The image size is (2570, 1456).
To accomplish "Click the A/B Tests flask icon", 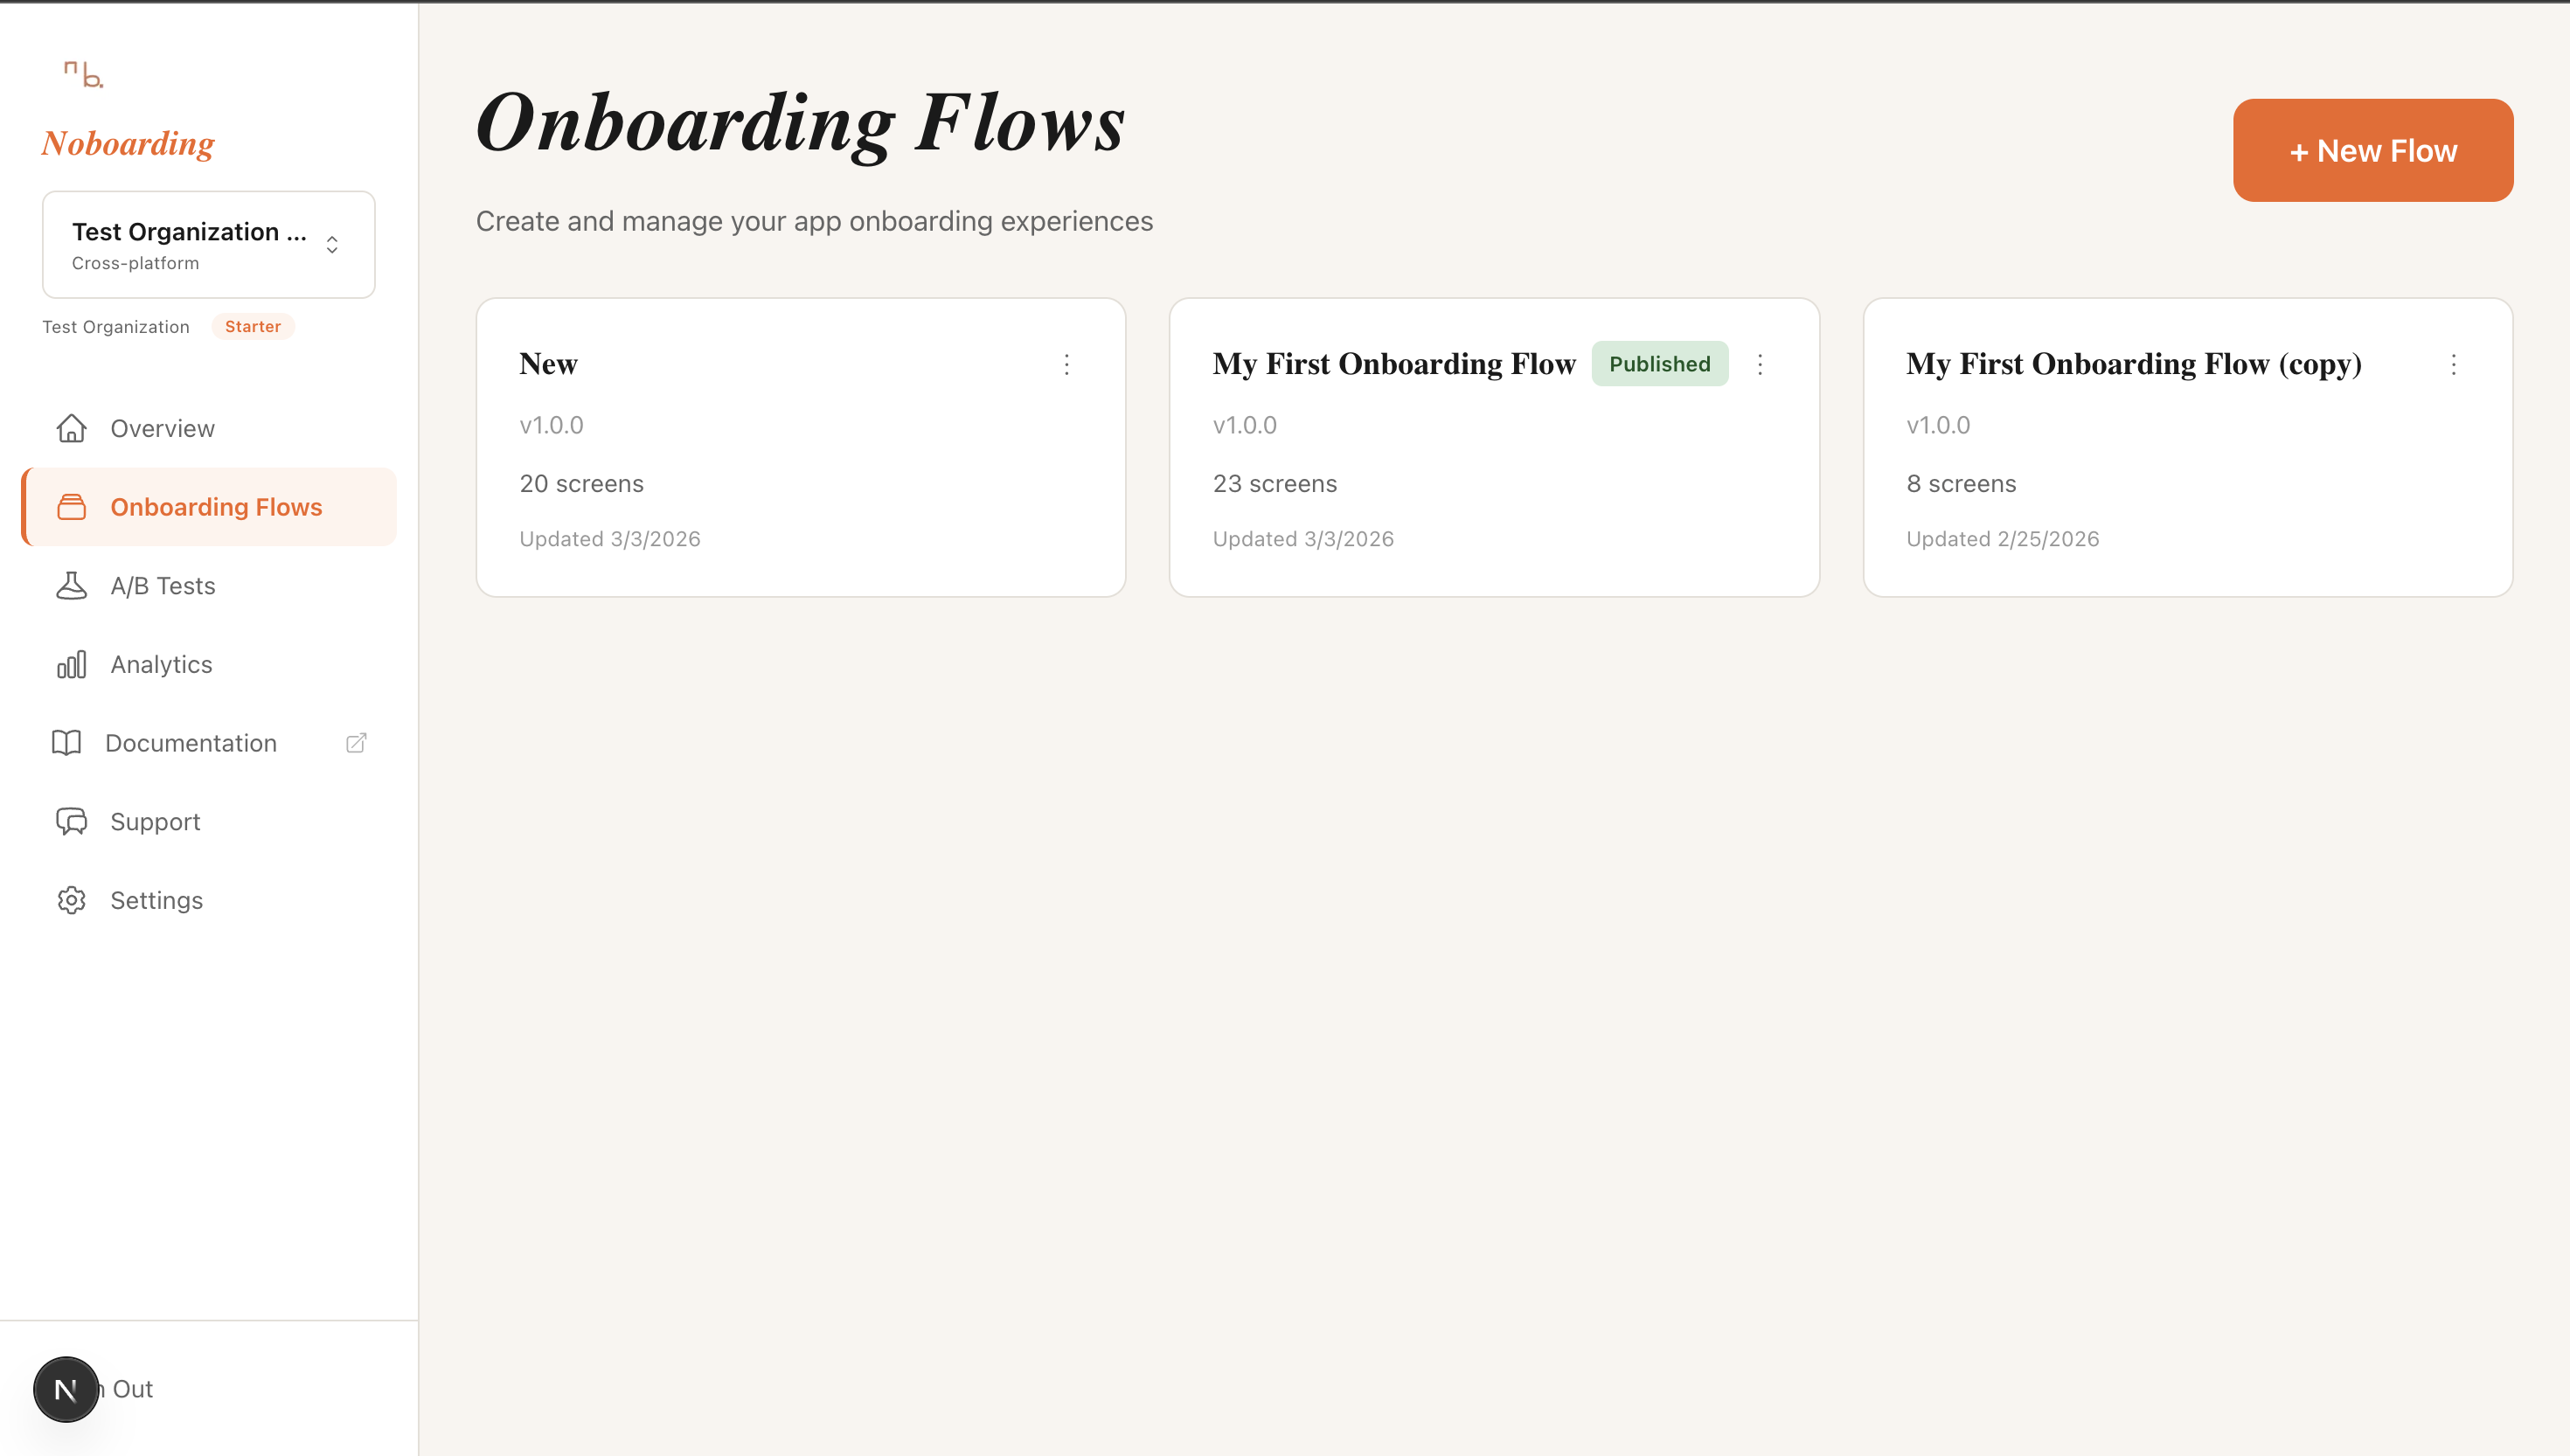I will [x=71, y=585].
